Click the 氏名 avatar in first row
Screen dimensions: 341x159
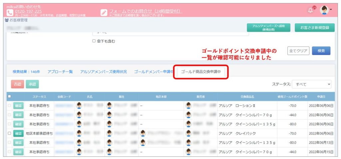coord(79,105)
